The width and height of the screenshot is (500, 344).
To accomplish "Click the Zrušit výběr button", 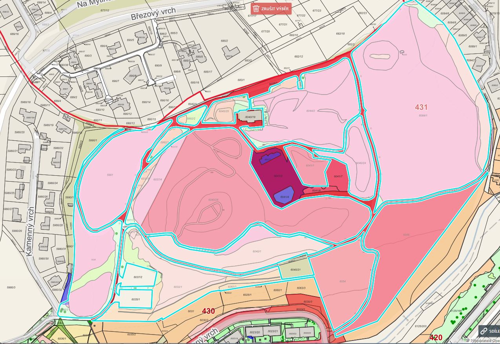I will [x=271, y=8].
